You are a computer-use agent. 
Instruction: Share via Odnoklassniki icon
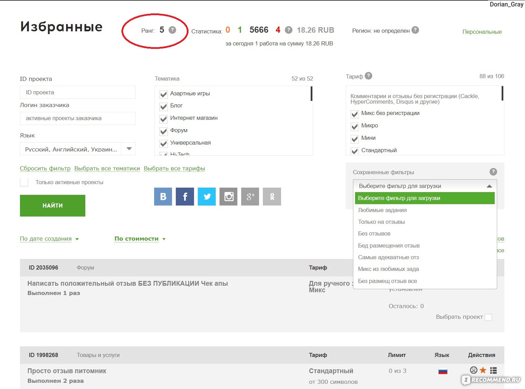[x=272, y=197]
